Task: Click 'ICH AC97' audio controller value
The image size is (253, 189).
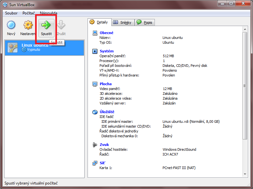Action: [x=170, y=154]
